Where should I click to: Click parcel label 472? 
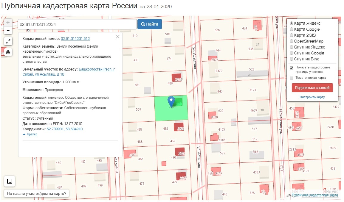[142, 184]
